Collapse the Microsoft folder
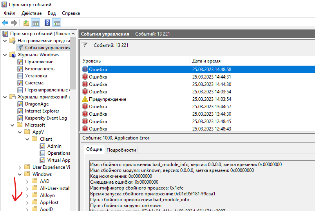Screen dimensions: 315x211 (x=13, y=125)
